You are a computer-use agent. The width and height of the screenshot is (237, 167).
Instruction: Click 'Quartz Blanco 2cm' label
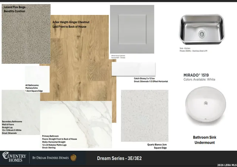coord(157,145)
